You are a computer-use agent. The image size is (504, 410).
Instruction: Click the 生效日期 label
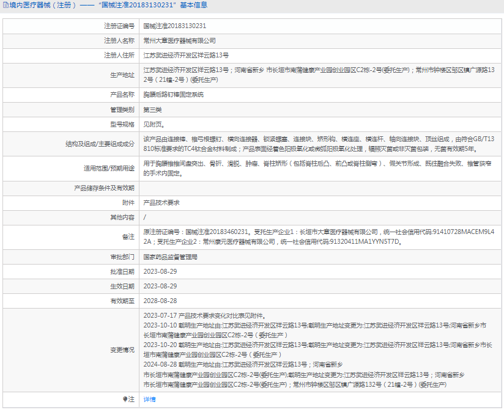tap(122, 286)
